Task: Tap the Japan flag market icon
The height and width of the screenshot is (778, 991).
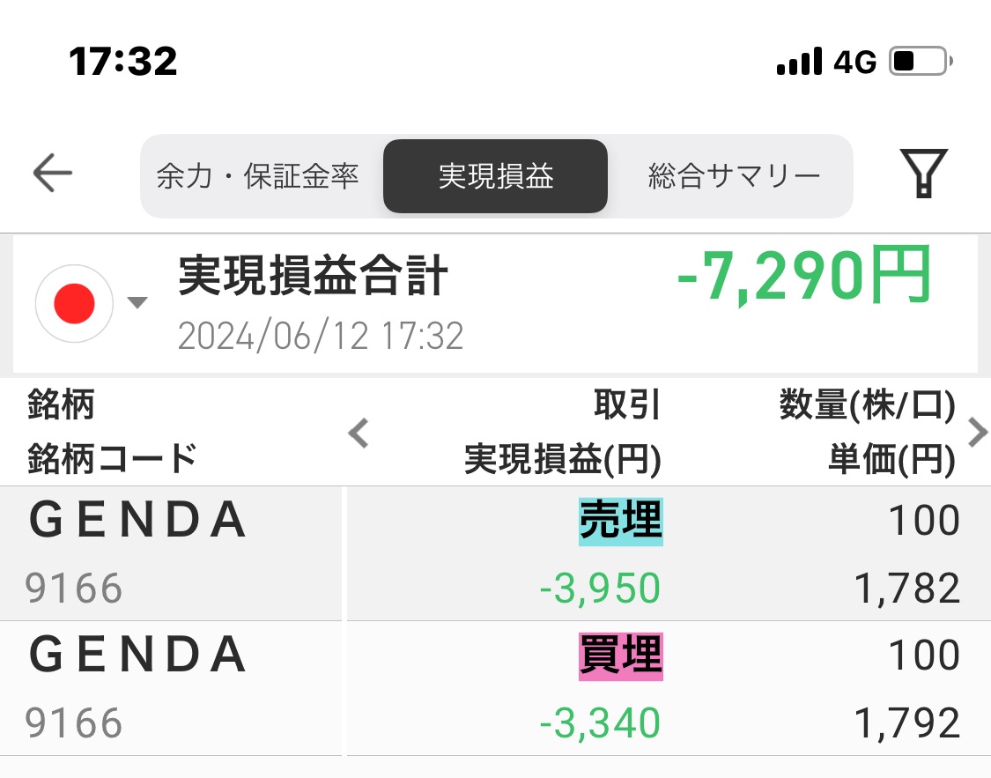Action: [74, 304]
